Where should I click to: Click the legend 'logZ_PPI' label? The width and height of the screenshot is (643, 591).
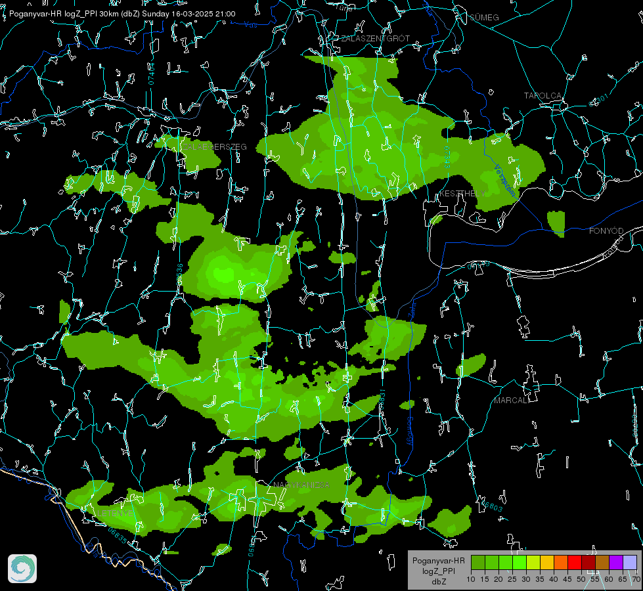click(x=438, y=571)
